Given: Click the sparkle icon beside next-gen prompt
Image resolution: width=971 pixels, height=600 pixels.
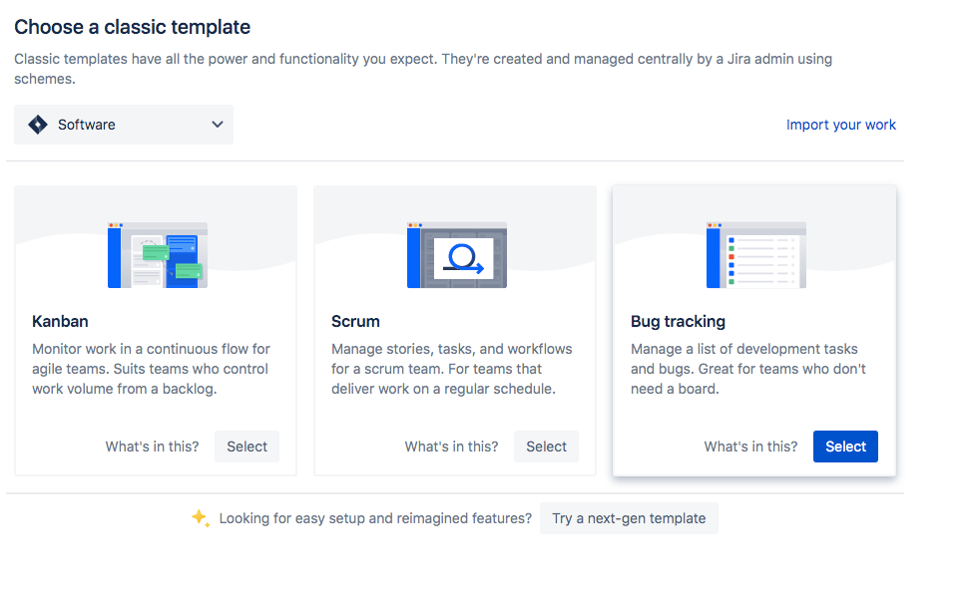Looking at the screenshot, I should (200, 518).
